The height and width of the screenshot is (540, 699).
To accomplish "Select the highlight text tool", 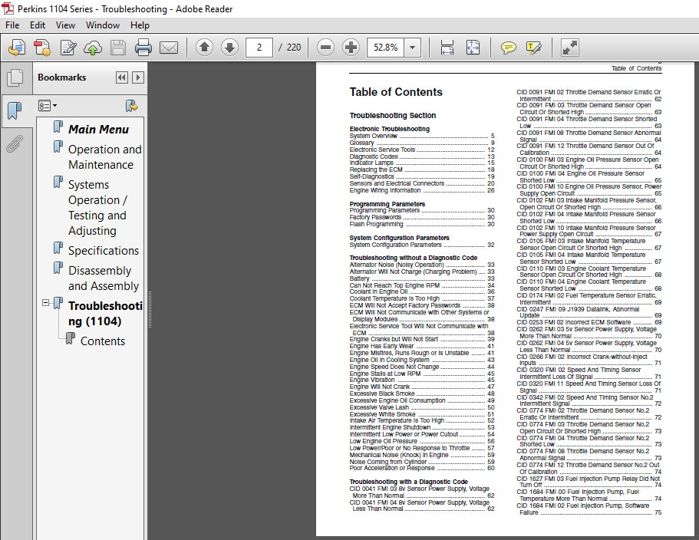I will pos(533,48).
